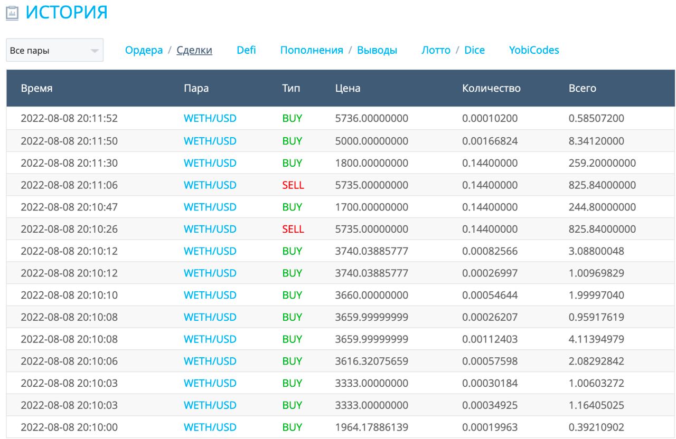Click the price 1964.17886139
This screenshot has height=439, width=676.
[x=372, y=427]
